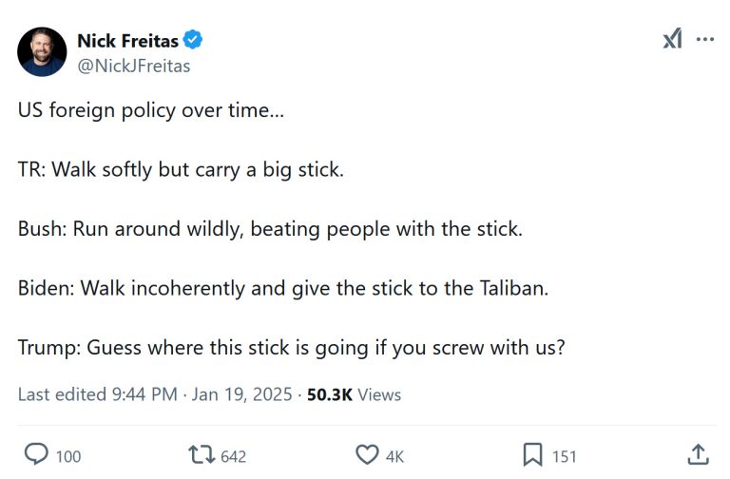Image resolution: width=730 pixels, height=479 pixels.
Task: Click the blue verified badge
Action: (193, 41)
